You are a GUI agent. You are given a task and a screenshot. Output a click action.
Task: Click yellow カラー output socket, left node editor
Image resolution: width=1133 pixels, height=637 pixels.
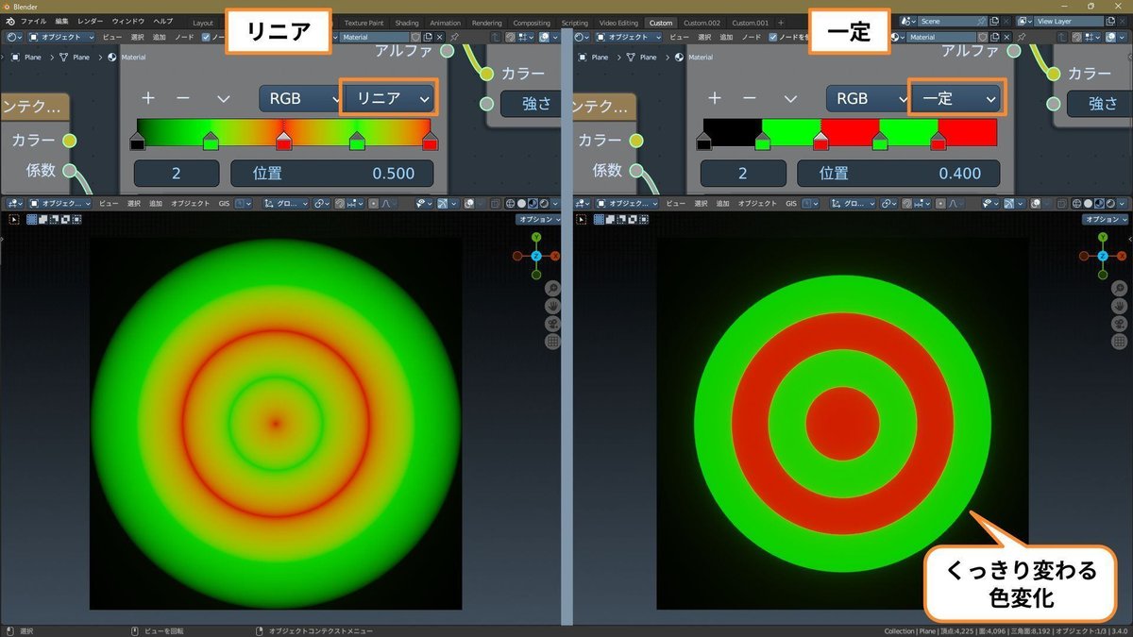click(69, 141)
